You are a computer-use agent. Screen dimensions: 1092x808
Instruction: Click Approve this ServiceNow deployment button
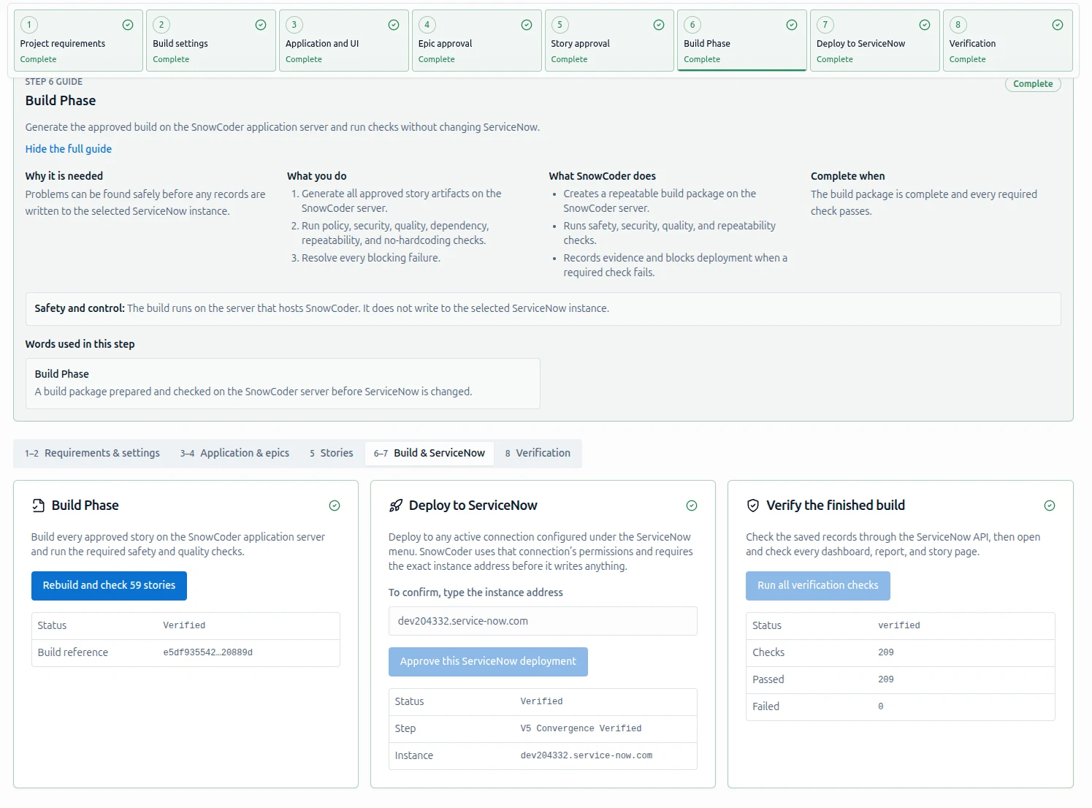click(x=488, y=662)
